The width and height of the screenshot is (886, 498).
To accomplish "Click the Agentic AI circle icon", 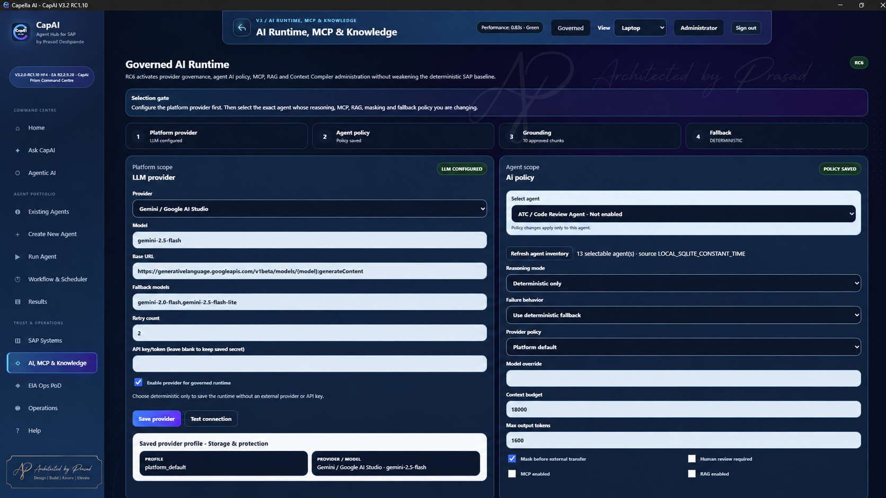I will (x=17, y=173).
